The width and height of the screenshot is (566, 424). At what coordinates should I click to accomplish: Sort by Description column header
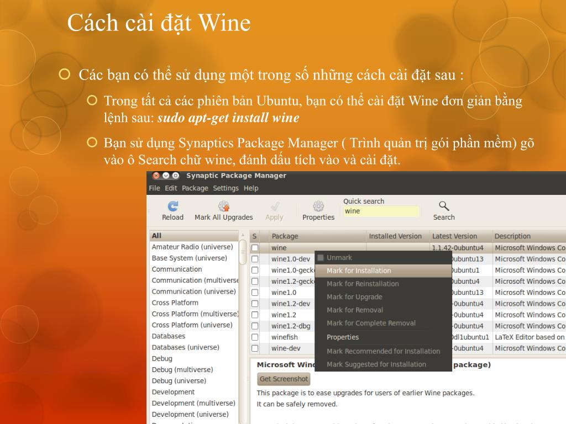click(x=529, y=236)
